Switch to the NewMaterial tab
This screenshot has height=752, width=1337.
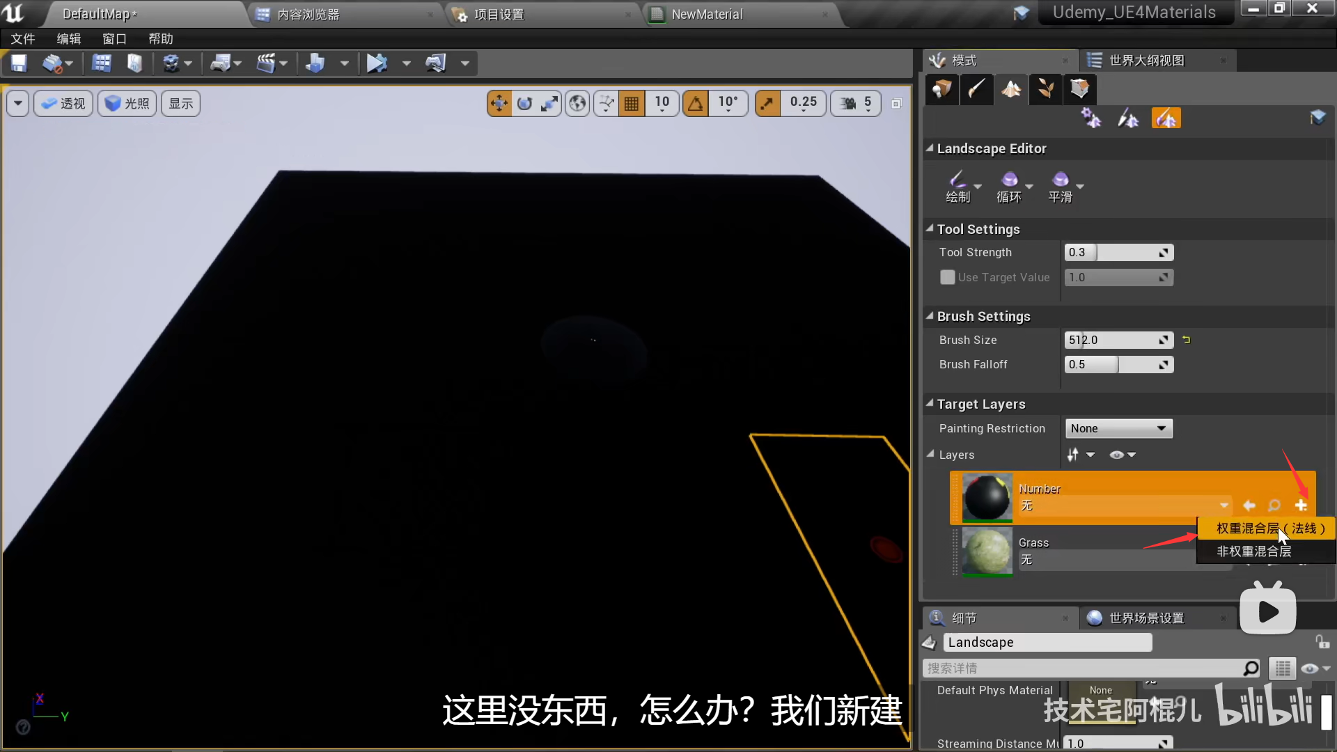pyautogui.click(x=707, y=15)
